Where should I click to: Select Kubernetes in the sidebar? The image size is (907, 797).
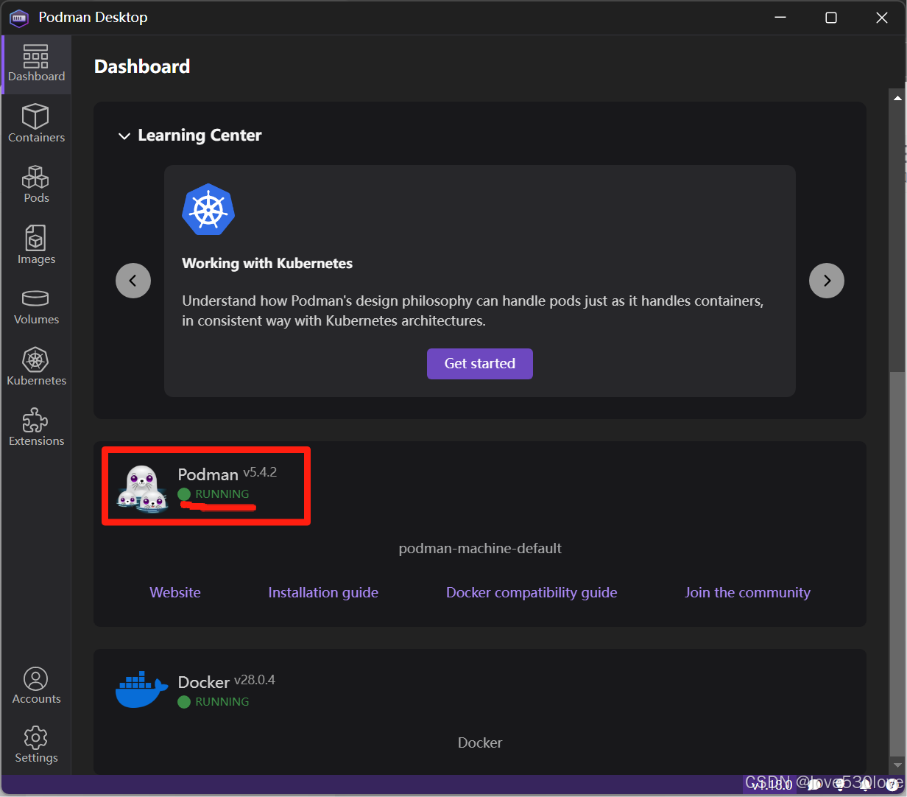coord(36,367)
